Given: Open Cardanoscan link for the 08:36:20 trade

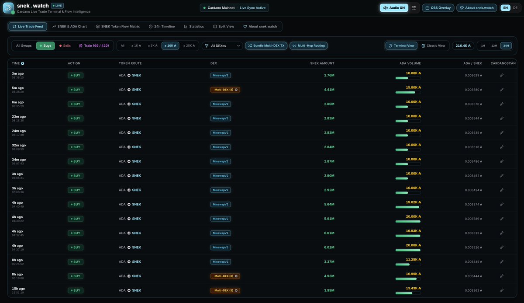Looking at the screenshot, I should point(502,90).
